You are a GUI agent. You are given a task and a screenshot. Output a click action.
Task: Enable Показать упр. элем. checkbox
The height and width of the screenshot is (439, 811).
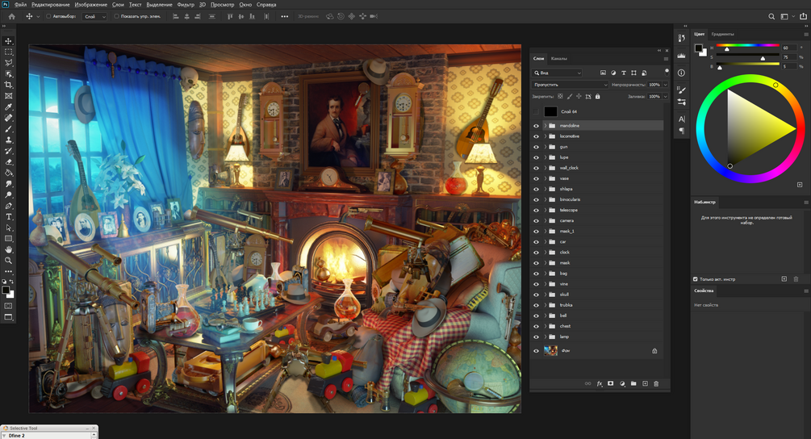(116, 17)
